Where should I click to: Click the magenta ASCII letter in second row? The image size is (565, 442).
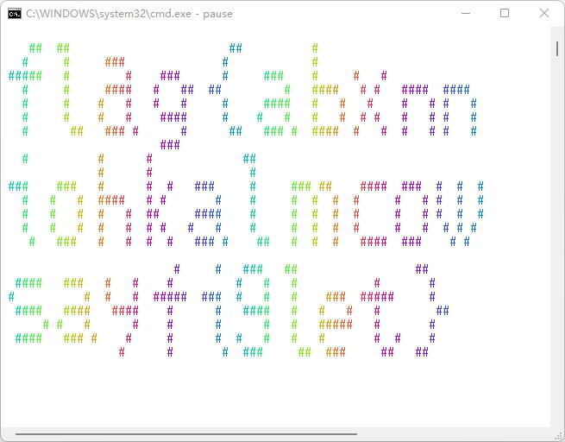157,203
